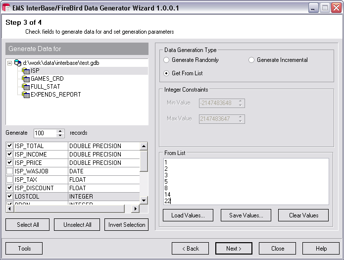Increase the Max Value stepper
The height and width of the screenshot is (260, 344).
coord(241,117)
